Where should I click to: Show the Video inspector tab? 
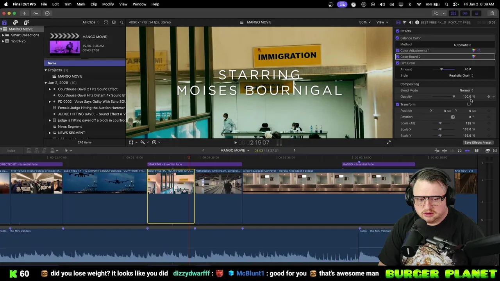[x=398, y=22]
